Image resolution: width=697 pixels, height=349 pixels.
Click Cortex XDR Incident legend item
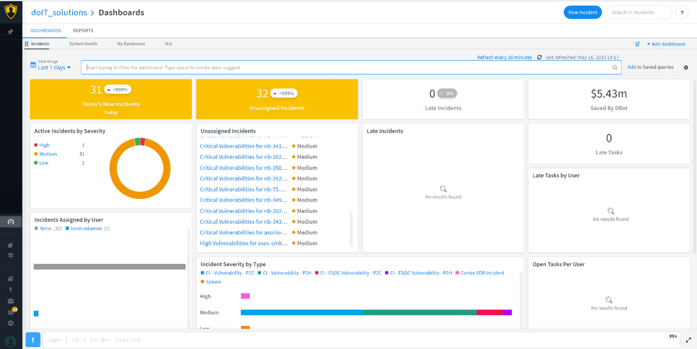coord(480,273)
